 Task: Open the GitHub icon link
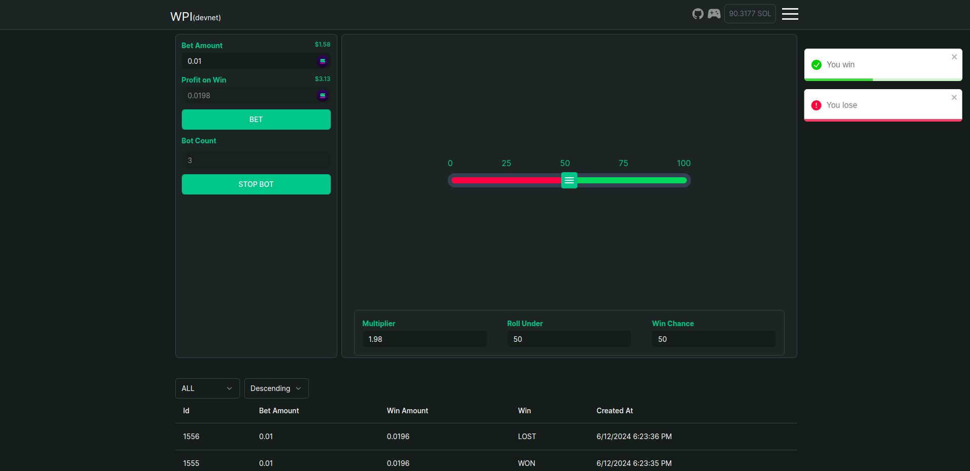(698, 14)
